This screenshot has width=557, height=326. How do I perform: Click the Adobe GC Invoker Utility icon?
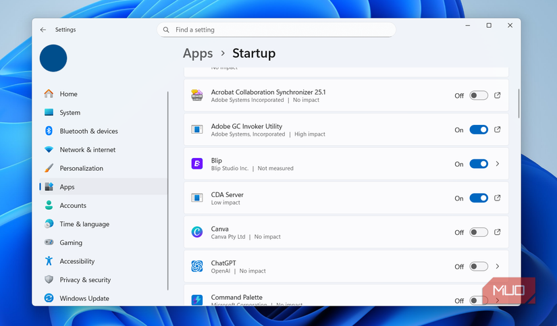pyautogui.click(x=196, y=130)
